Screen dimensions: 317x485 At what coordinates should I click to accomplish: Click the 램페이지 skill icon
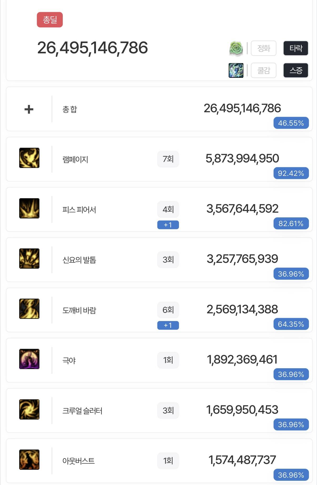coord(29,158)
